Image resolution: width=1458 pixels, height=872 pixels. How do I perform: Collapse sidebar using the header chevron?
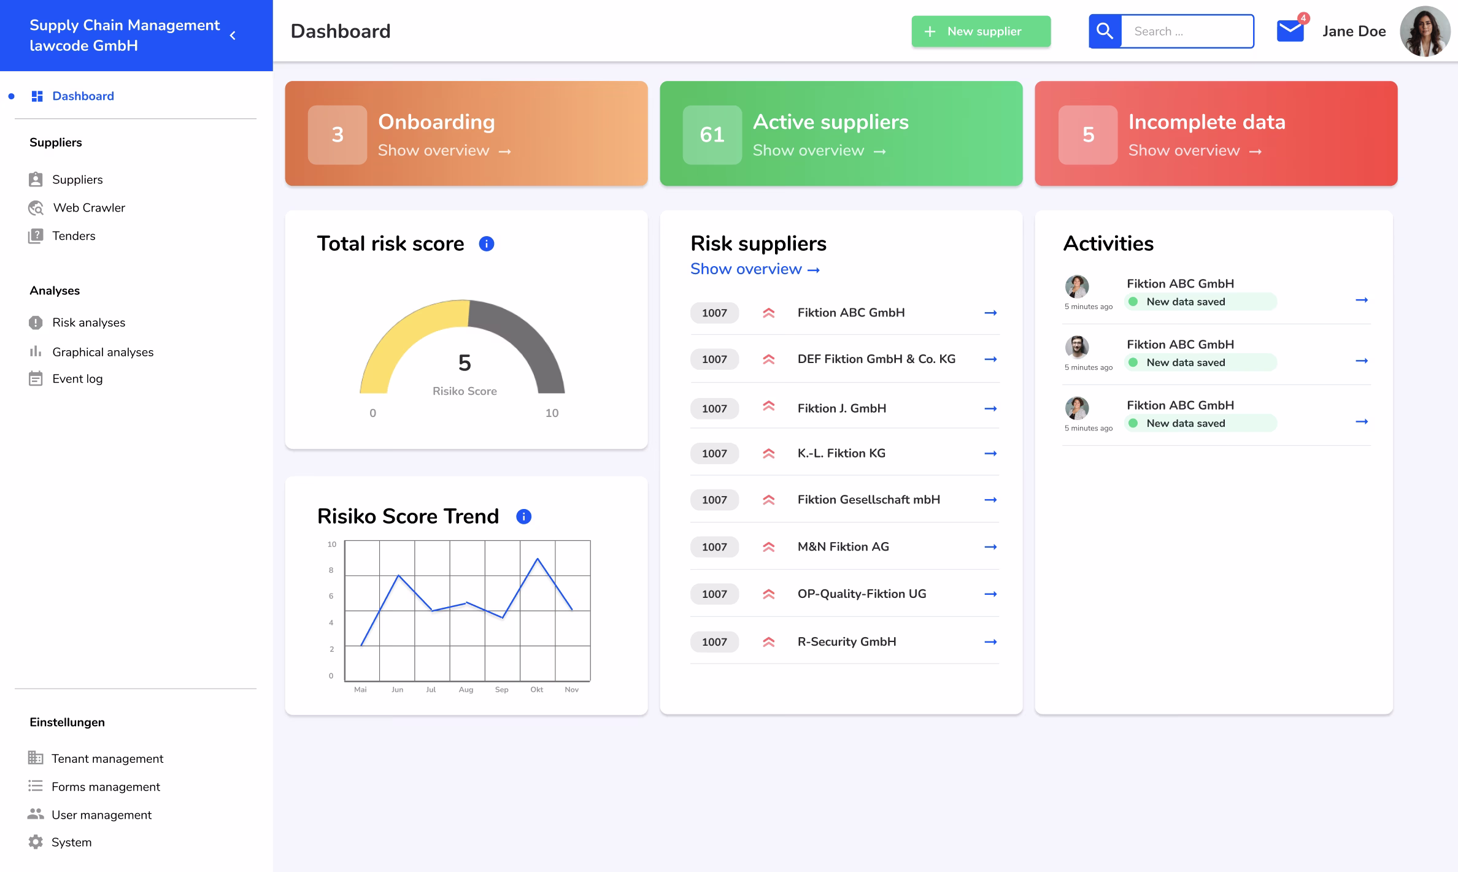(x=233, y=36)
